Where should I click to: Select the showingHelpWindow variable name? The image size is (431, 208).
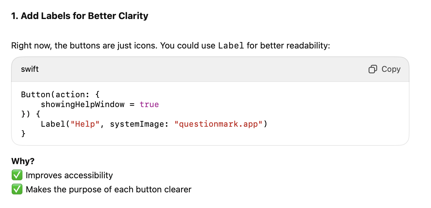point(82,104)
